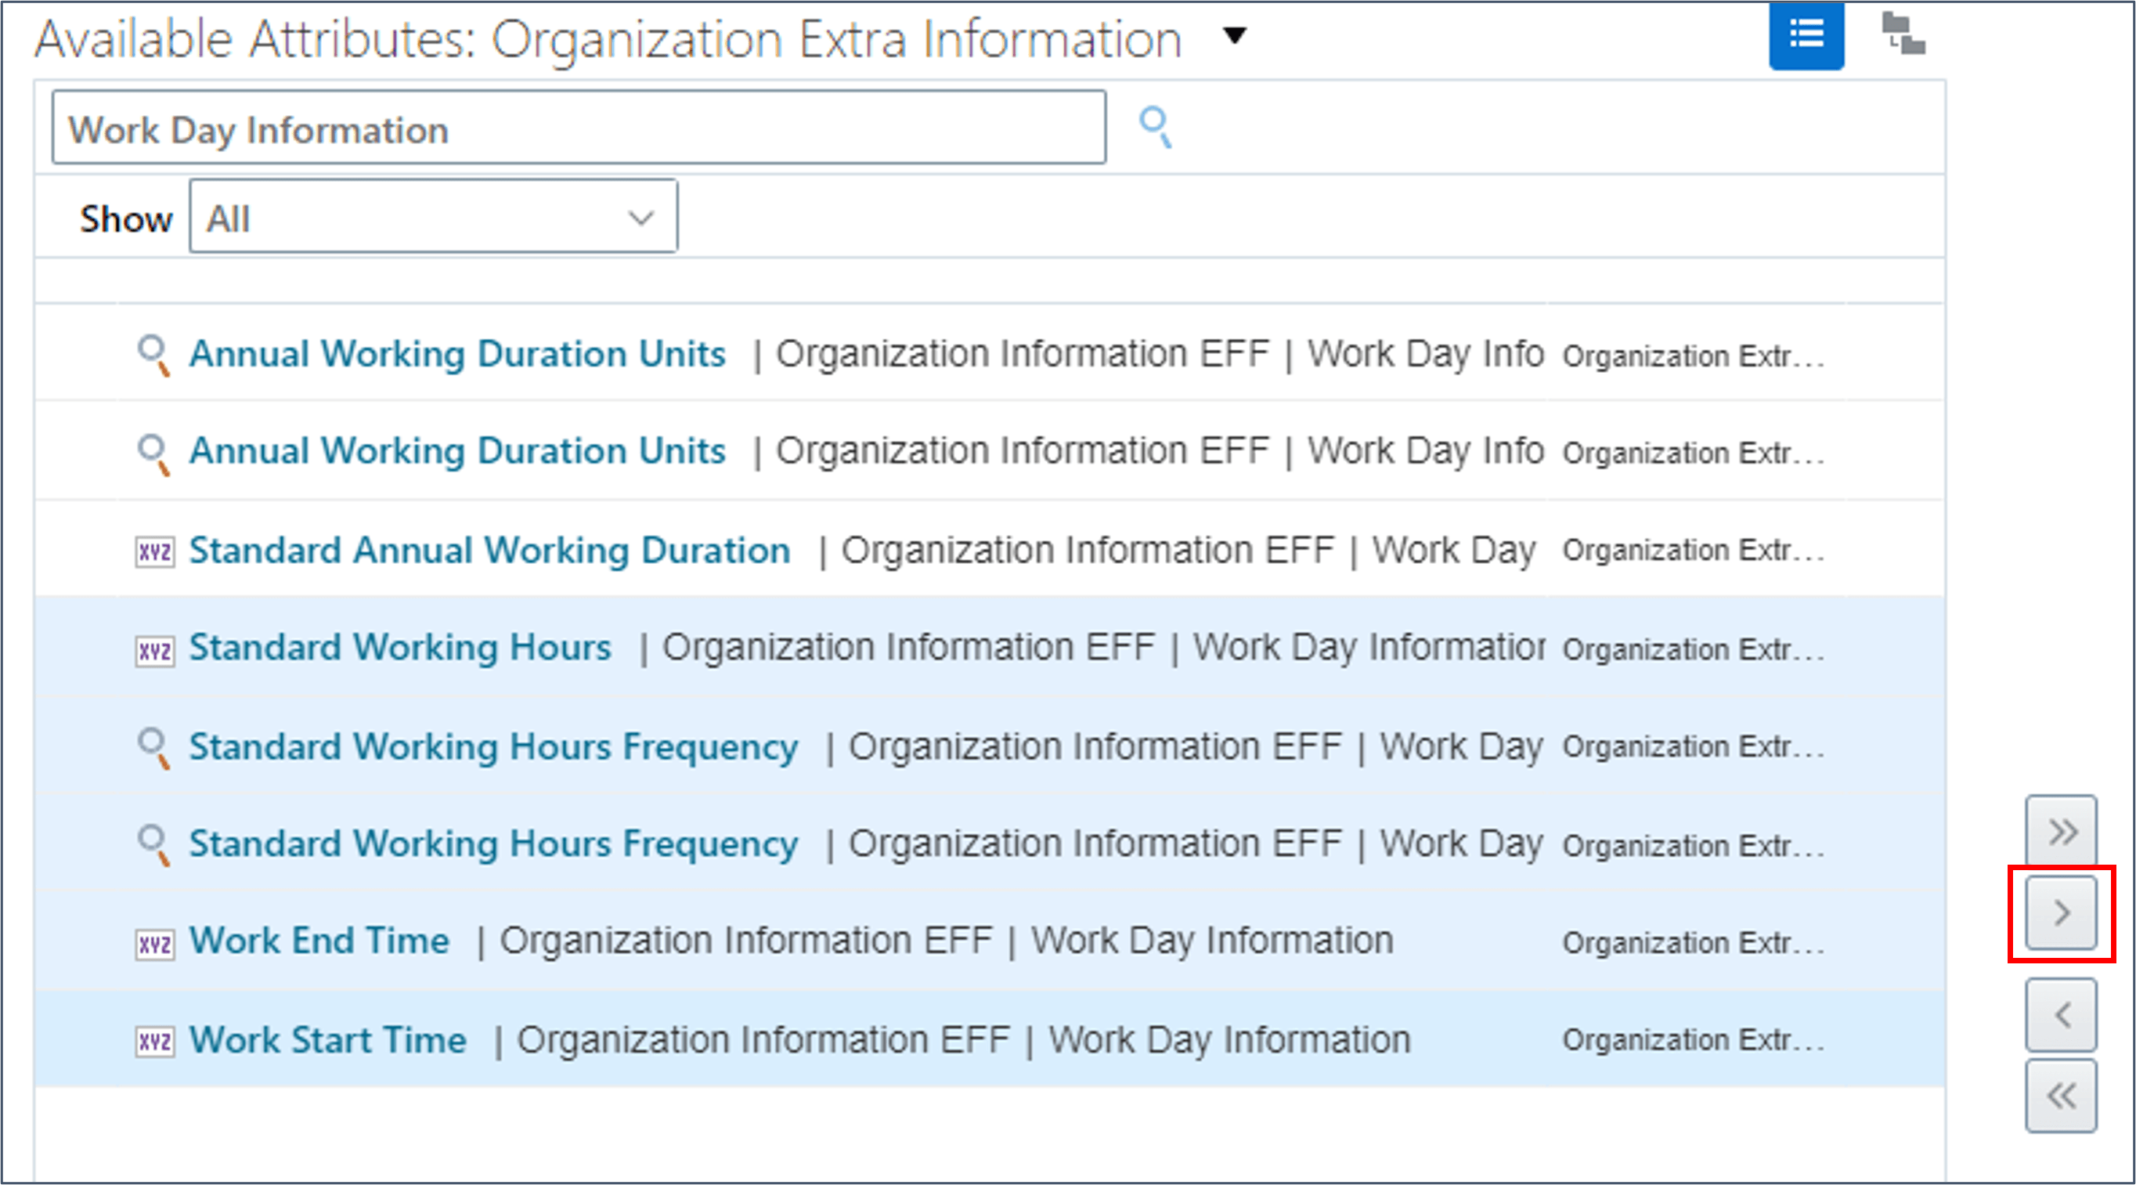
Task: Expand the Available Attributes title dropdown arrow
Action: click(x=1235, y=36)
